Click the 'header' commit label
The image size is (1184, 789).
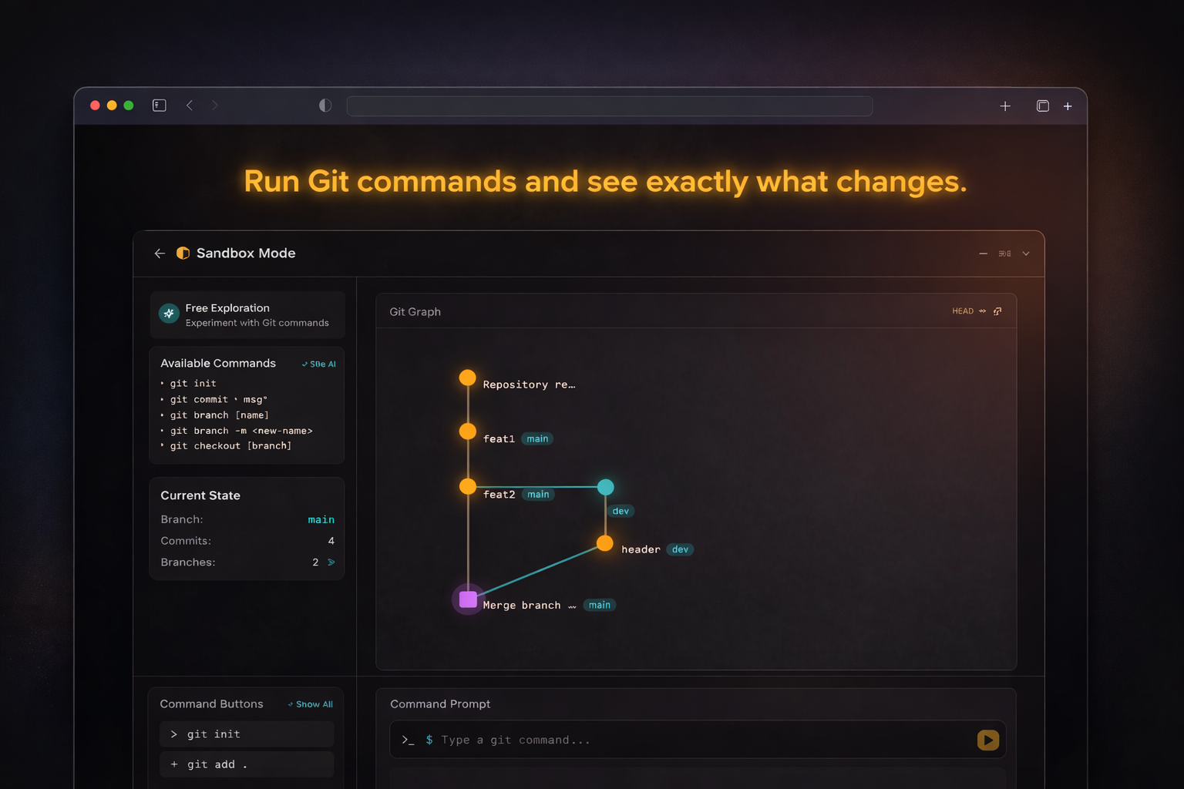click(641, 549)
